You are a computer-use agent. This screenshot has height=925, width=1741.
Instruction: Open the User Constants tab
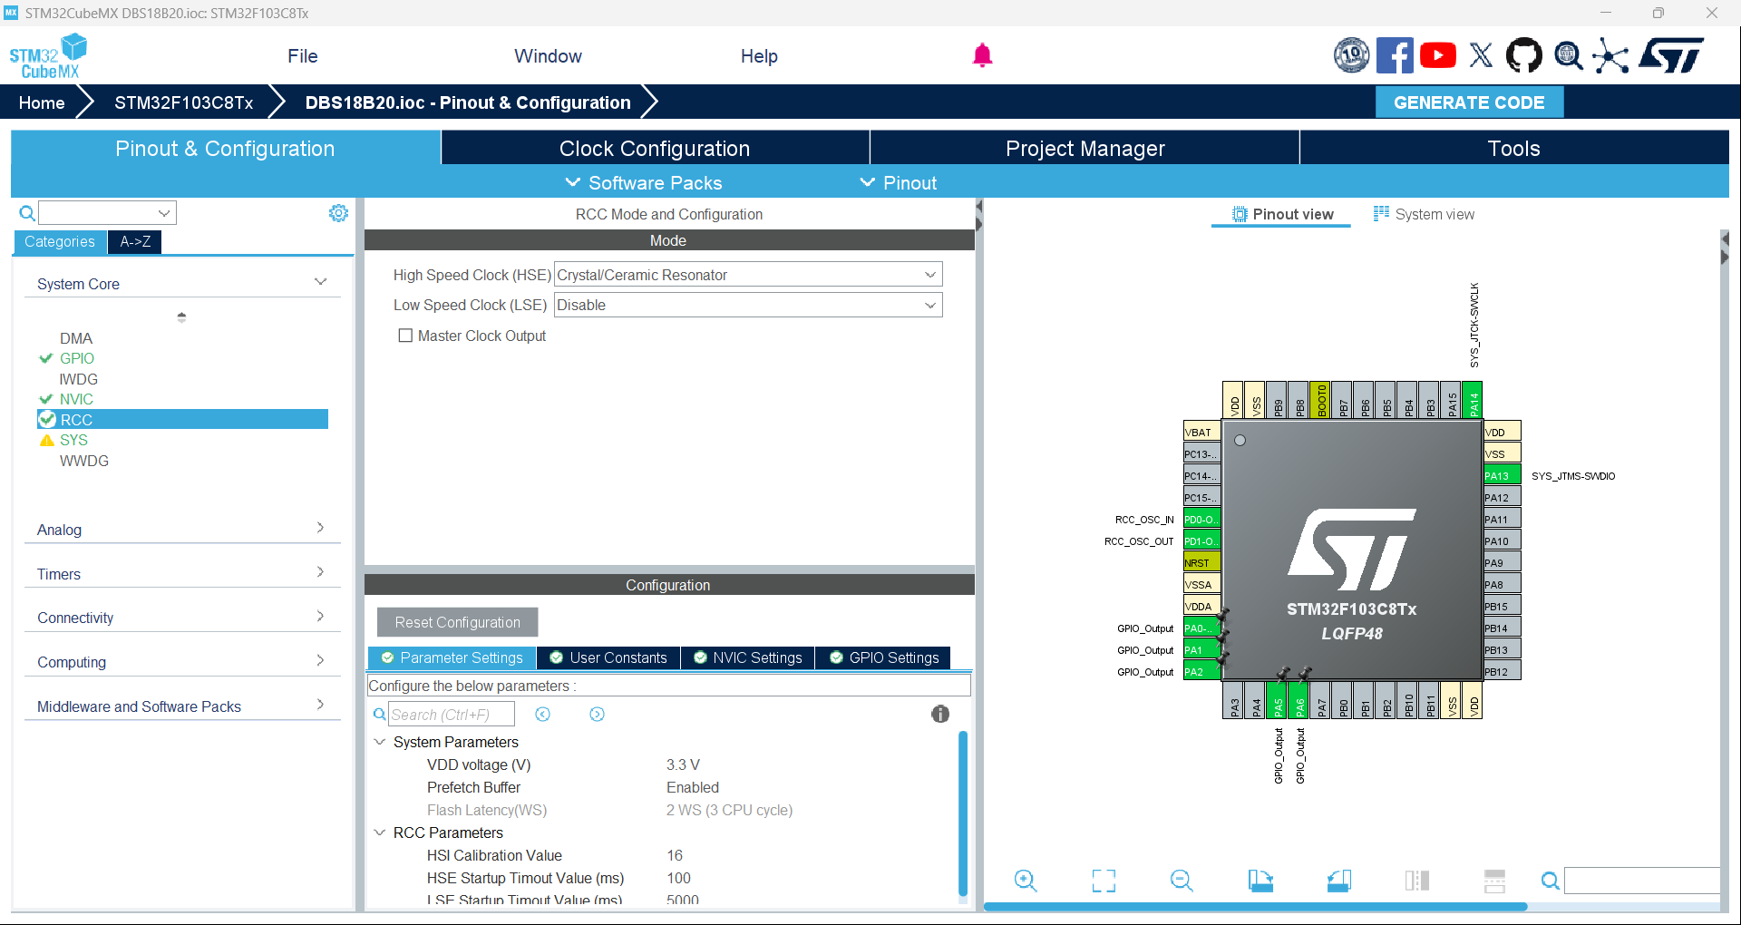coord(608,657)
